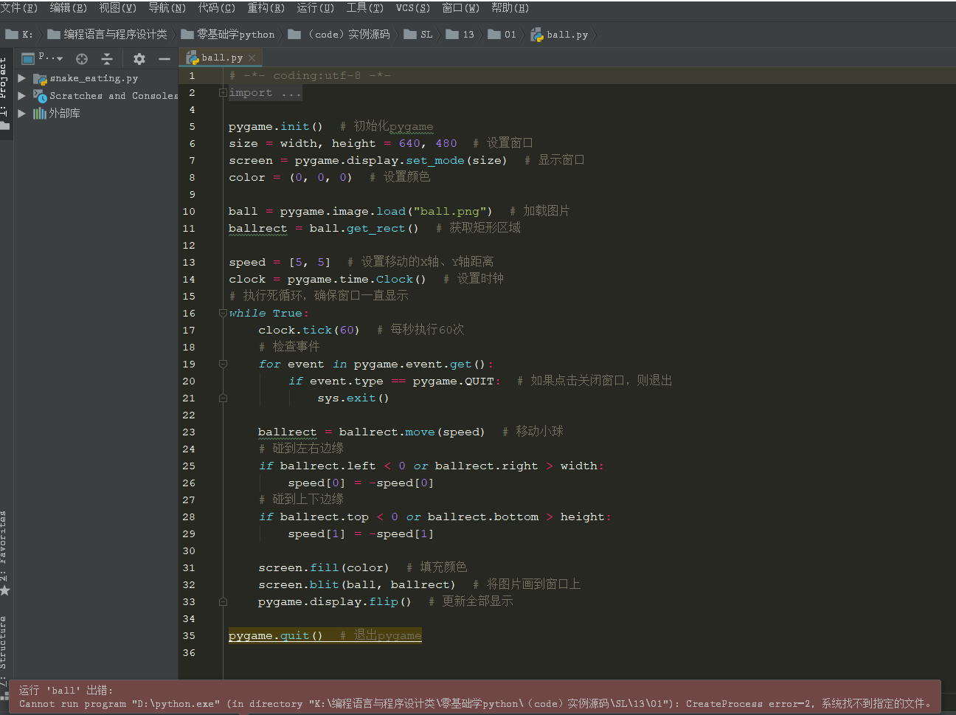Open the 编辑(E) menu

coord(68,7)
